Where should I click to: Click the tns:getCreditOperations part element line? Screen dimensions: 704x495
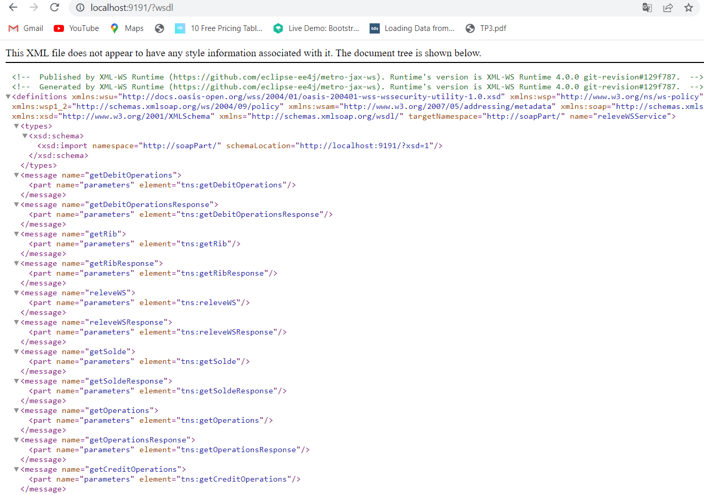165,479
